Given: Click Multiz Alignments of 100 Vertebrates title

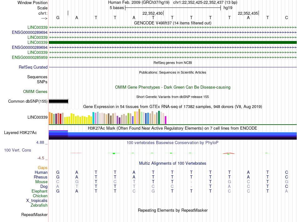Looking at the screenshot, I should (x=173, y=163).
